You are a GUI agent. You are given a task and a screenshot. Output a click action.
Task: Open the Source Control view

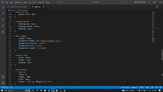pyautogui.click(x=3, y=19)
